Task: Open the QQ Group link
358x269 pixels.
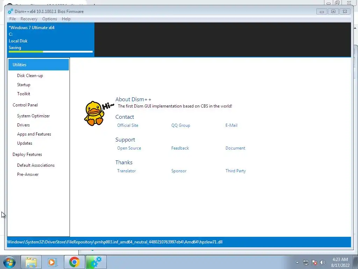Action: 181,125
